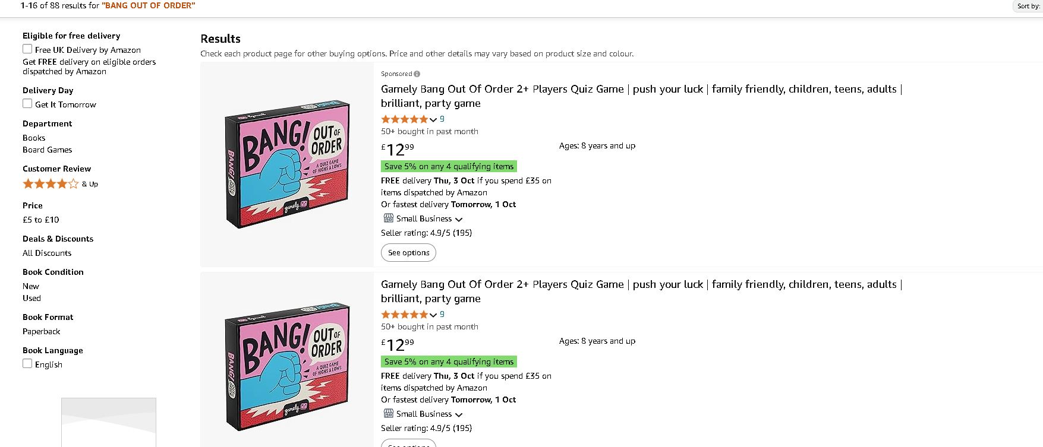Check the English book language option
This screenshot has width=1043, height=447.
point(27,364)
